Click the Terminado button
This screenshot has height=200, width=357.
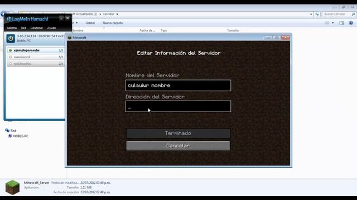coord(178,133)
